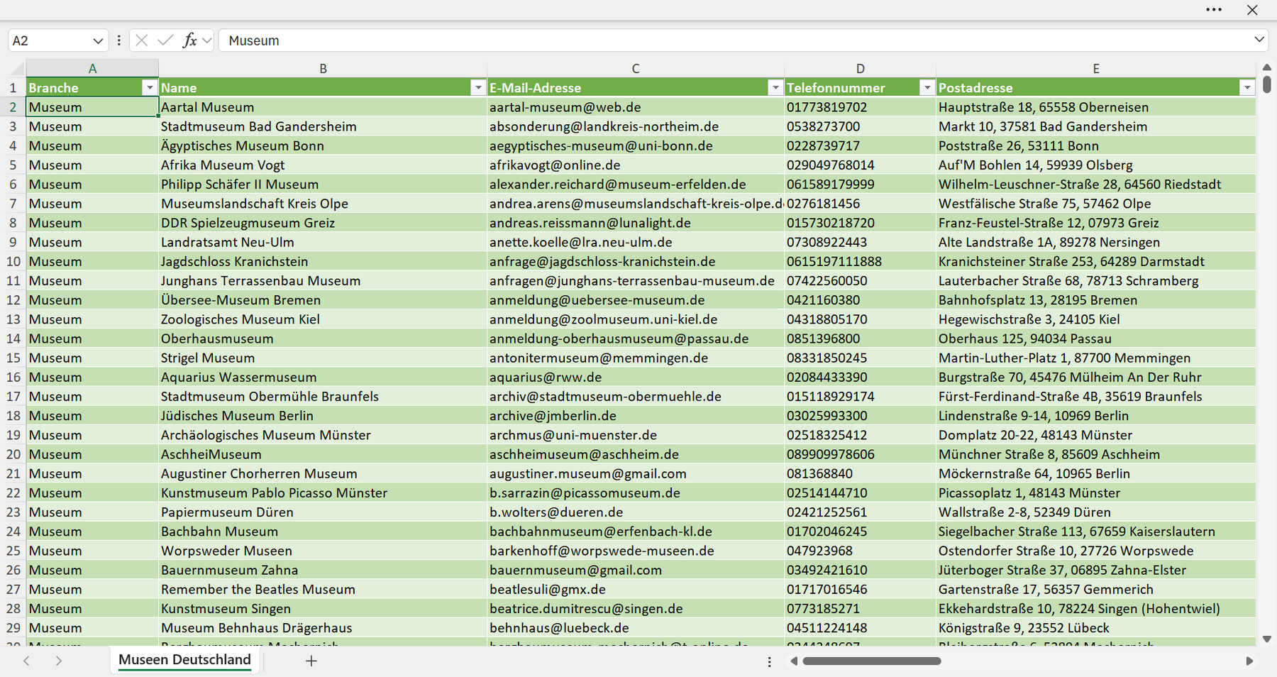
Task: Select column C header
Action: [x=636, y=69]
